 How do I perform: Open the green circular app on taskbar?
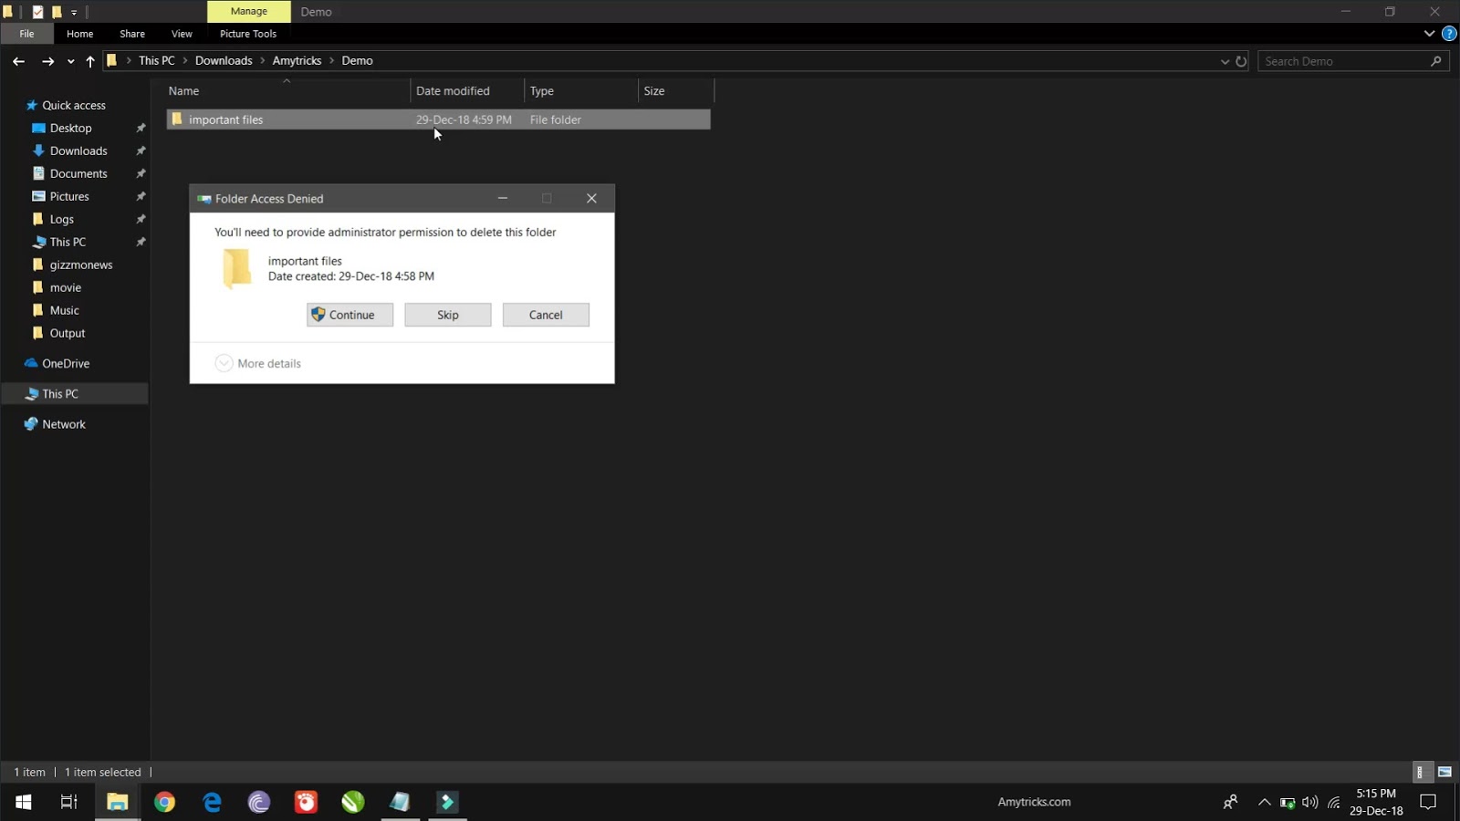(353, 802)
